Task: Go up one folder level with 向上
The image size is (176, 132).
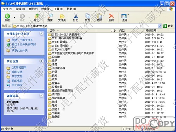Action: pyautogui.click(x=37, y=18)
